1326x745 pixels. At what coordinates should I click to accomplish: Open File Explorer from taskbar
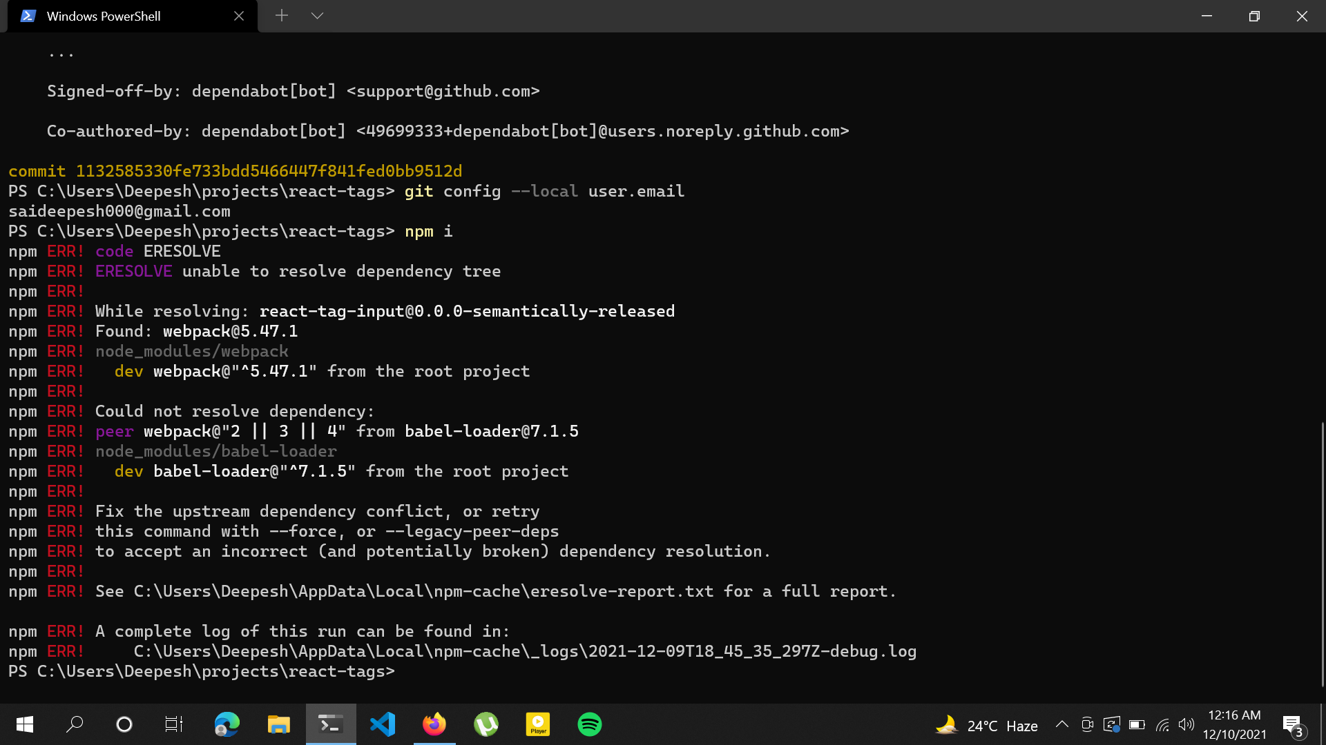[279, 724]
